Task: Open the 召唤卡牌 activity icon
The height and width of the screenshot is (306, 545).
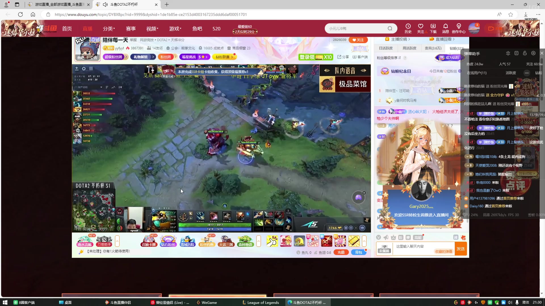Action: (x=149, y=241)
